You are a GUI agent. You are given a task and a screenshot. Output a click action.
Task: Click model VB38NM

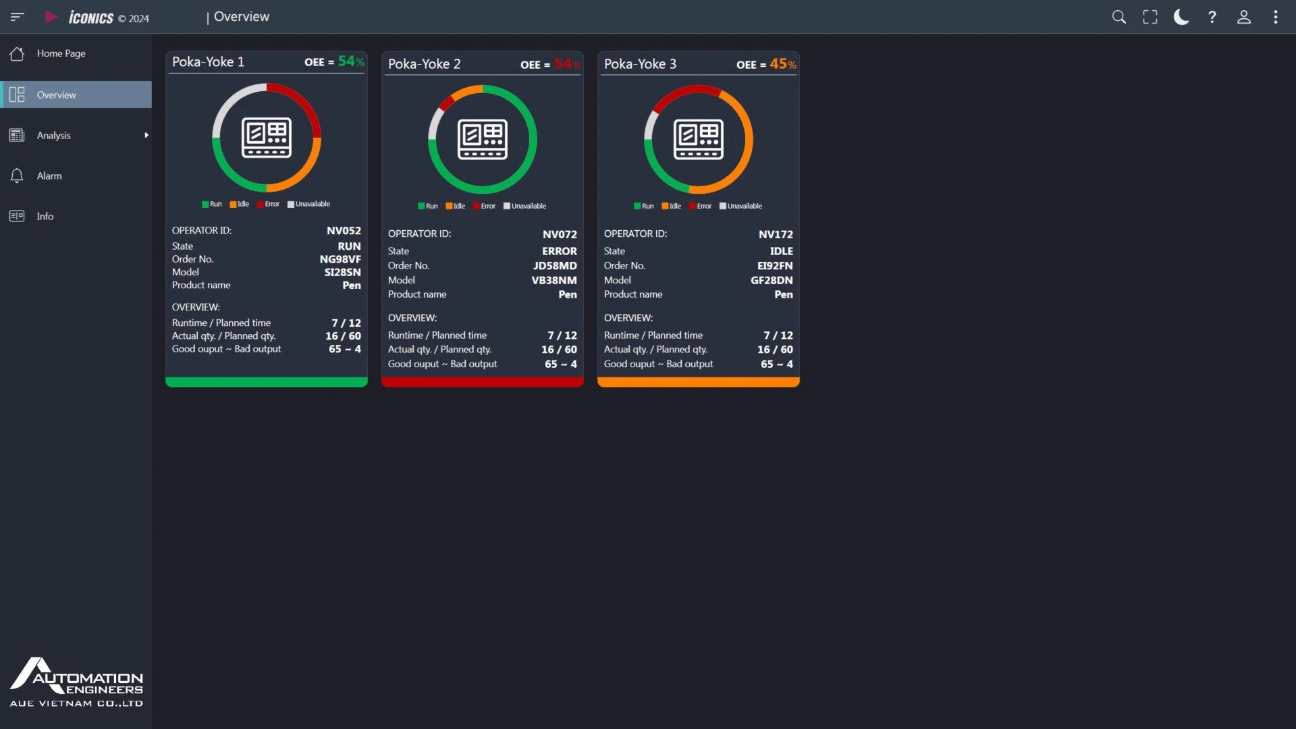click(x=554, y=280)
